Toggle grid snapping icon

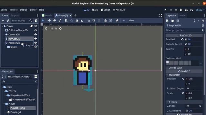[x=94, y=20]
